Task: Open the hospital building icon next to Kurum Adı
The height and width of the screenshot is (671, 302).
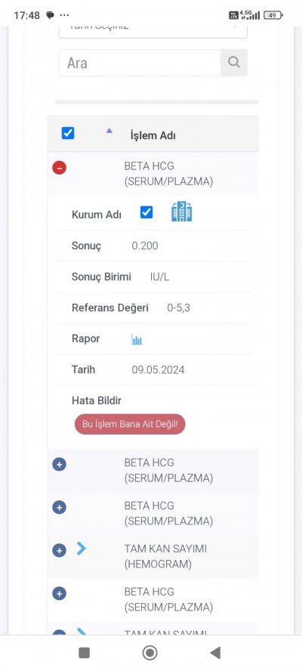Action: 182,212
